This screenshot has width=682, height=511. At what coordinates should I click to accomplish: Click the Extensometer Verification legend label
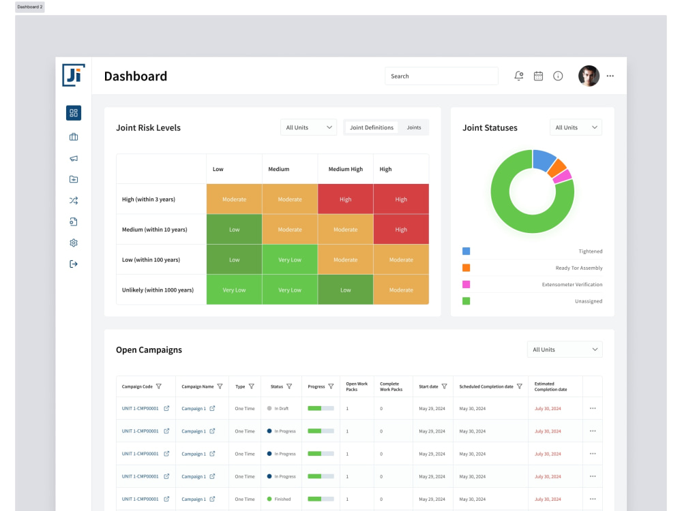572,284
